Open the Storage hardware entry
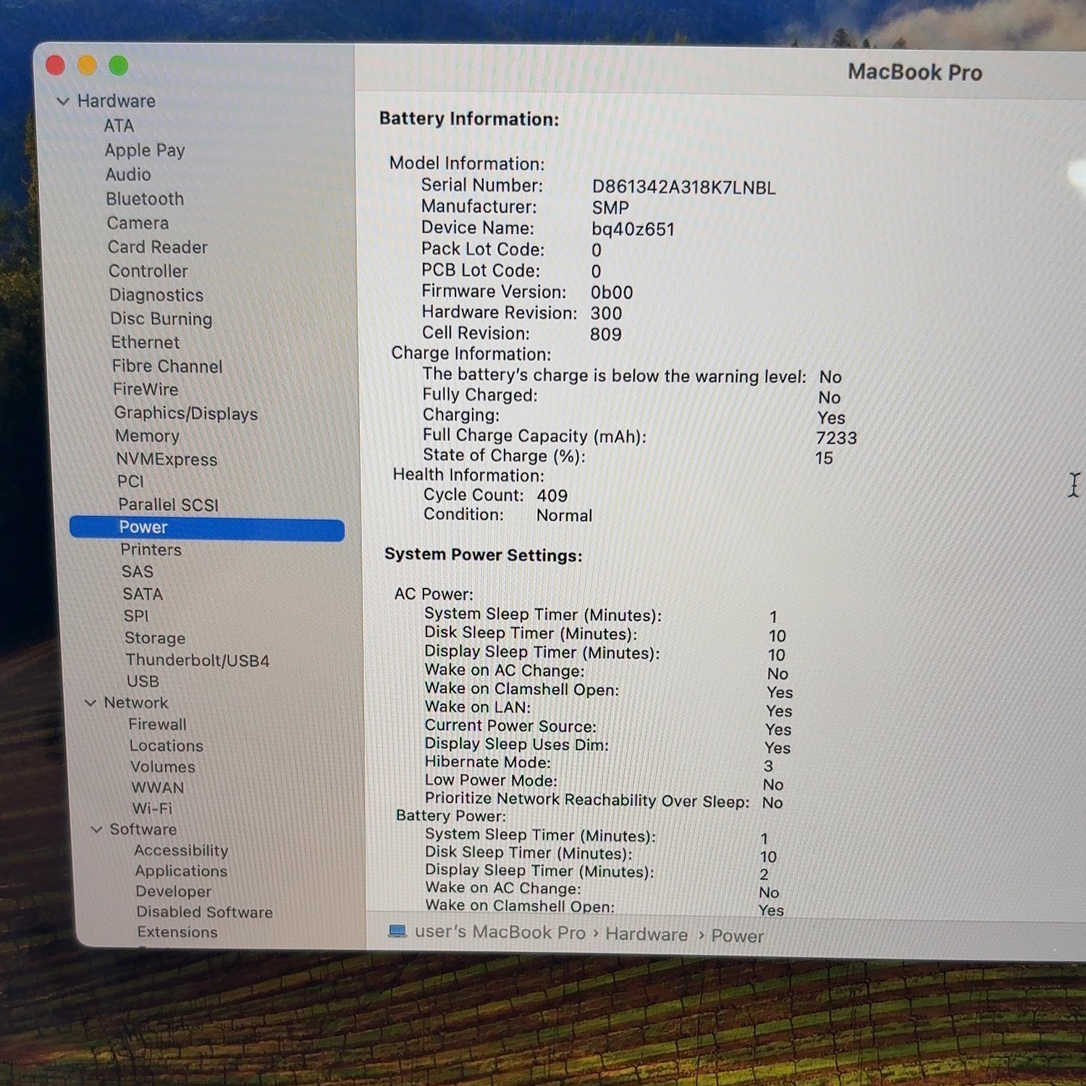1086x1086 pixels. click(x=155, y=638)
